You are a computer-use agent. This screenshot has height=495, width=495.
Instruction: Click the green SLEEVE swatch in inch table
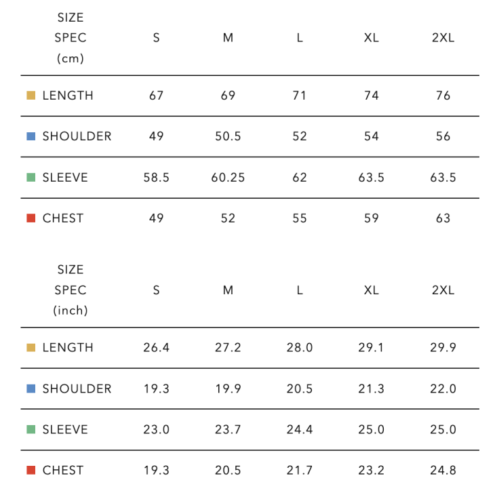31,430
